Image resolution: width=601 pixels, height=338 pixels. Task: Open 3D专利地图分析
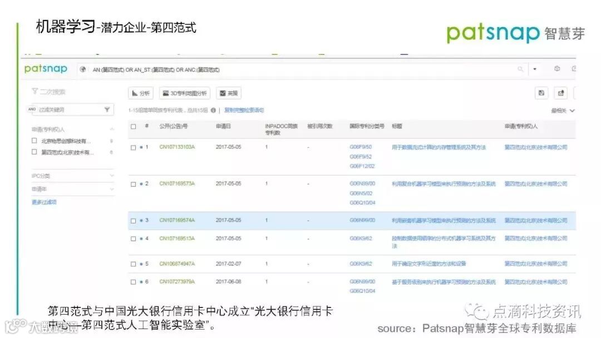click(185, 93)
